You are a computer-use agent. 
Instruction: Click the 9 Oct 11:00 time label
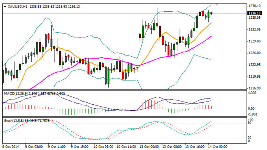pos(57,146)
